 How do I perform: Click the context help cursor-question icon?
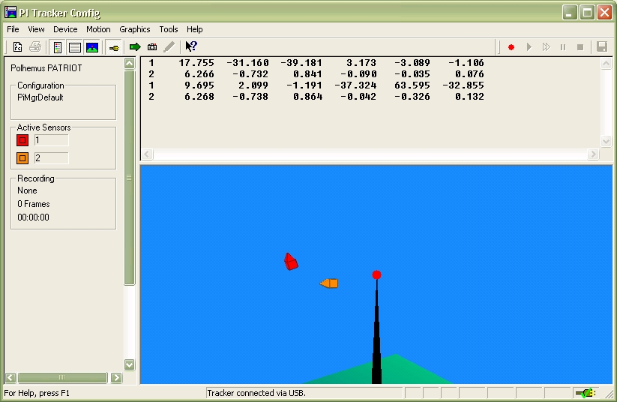point(191,46)
